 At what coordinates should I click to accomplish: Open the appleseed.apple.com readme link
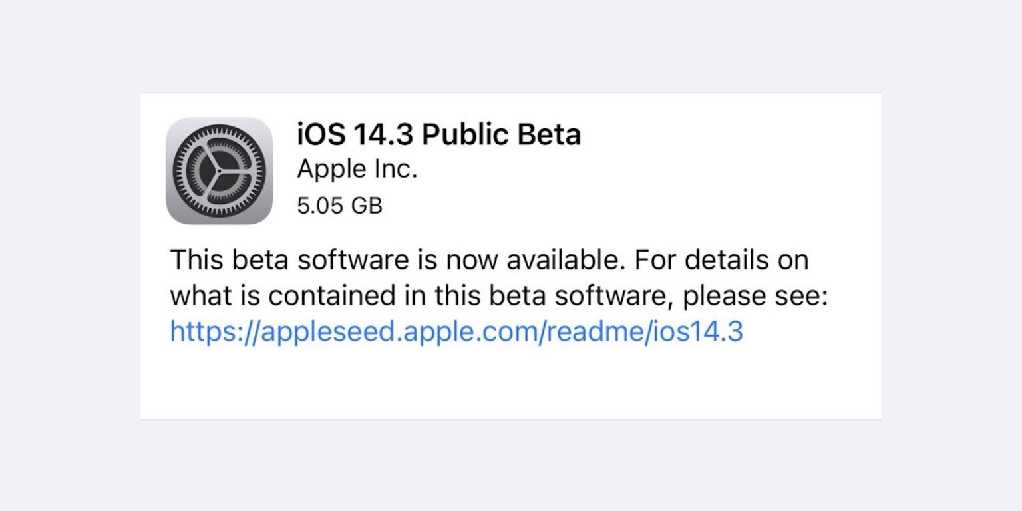point(456,331)
